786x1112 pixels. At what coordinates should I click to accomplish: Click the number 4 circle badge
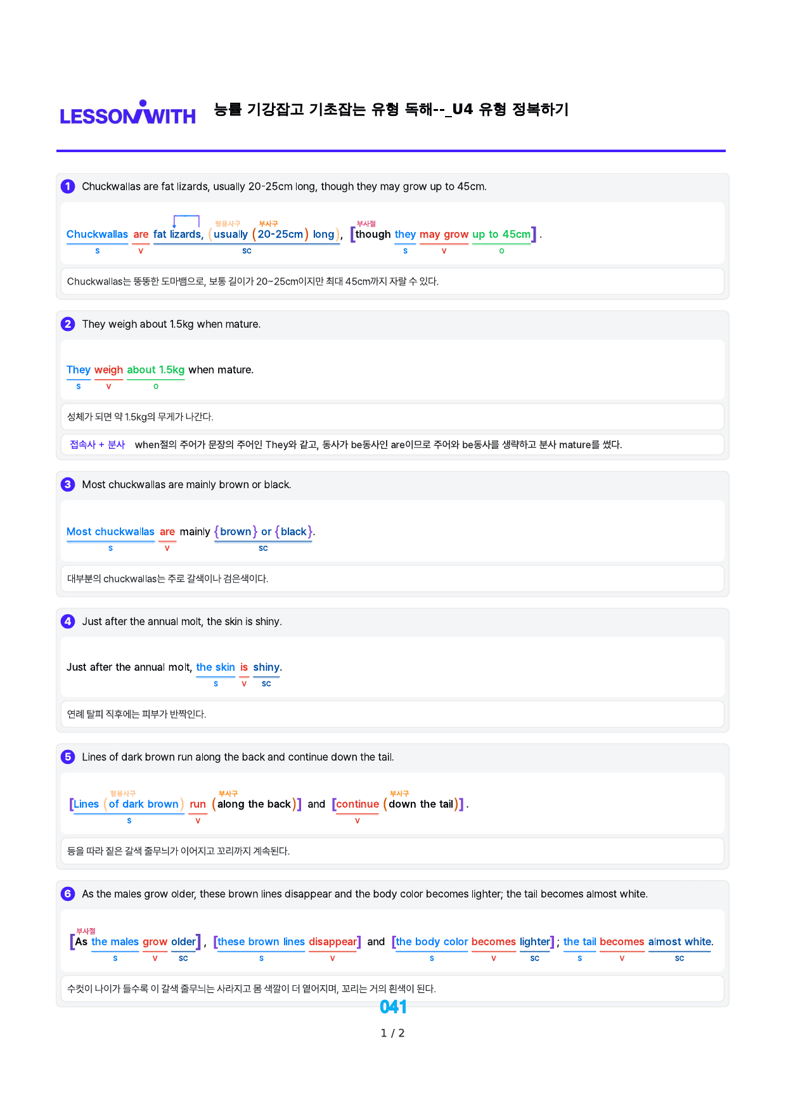[68, 621]
